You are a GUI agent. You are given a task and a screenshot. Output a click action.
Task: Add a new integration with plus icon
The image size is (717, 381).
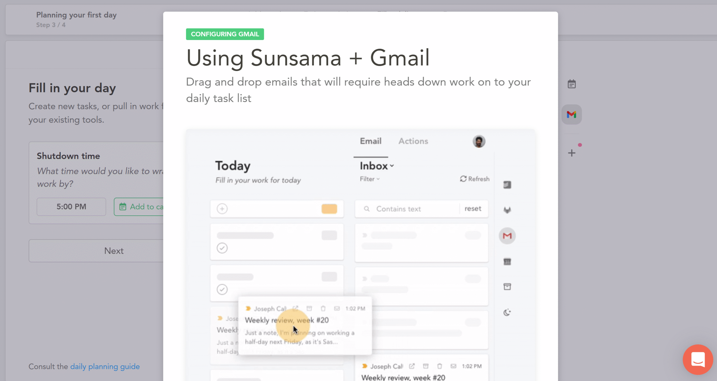click(572, 153)
